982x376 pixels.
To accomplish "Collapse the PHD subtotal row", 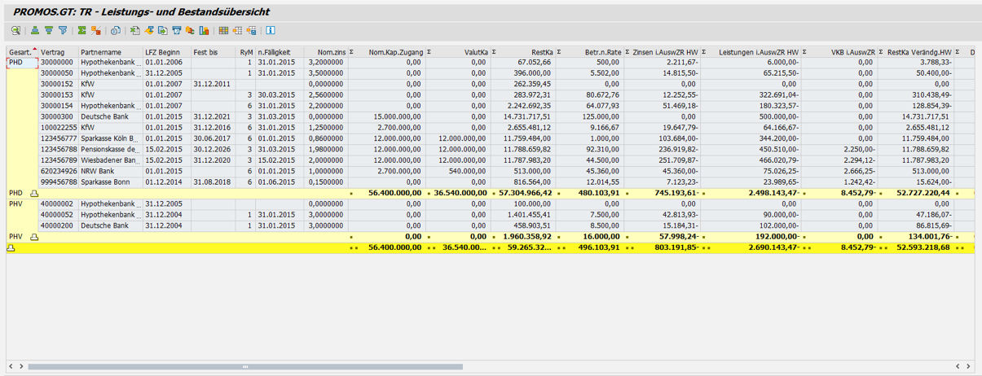I will pyautogui.click(x=34, y=193).
